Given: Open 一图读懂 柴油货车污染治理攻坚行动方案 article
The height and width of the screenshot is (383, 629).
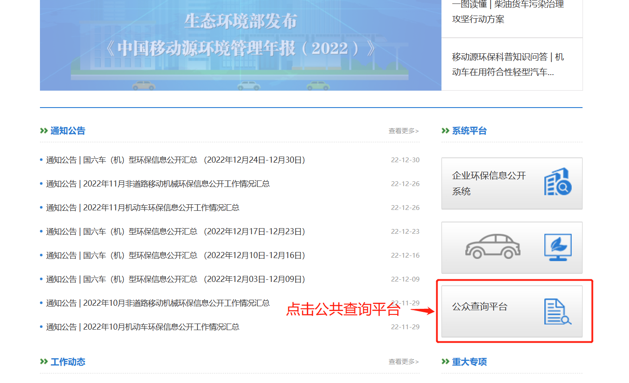Looking at the screenshot, I should click(508, 11).
